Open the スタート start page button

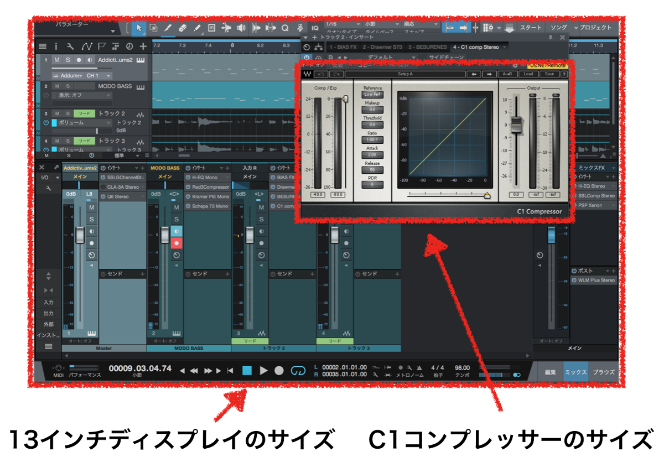point(531,28)
